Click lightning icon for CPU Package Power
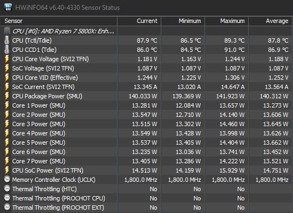This screenshot has height=213, width=293. pos(7,96)
